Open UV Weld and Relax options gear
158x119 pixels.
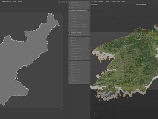(89, 16)
